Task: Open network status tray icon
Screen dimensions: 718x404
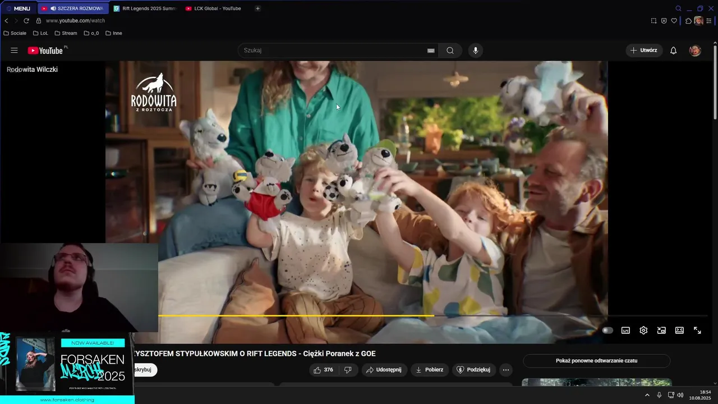Action: point(671,395)
